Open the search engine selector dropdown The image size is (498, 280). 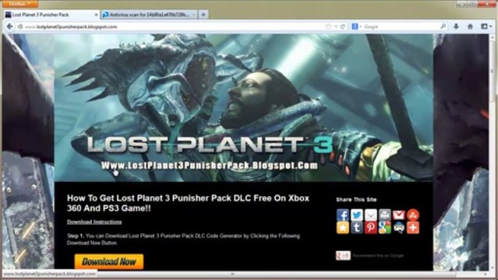pyautogui.click(x=357, y=27)
